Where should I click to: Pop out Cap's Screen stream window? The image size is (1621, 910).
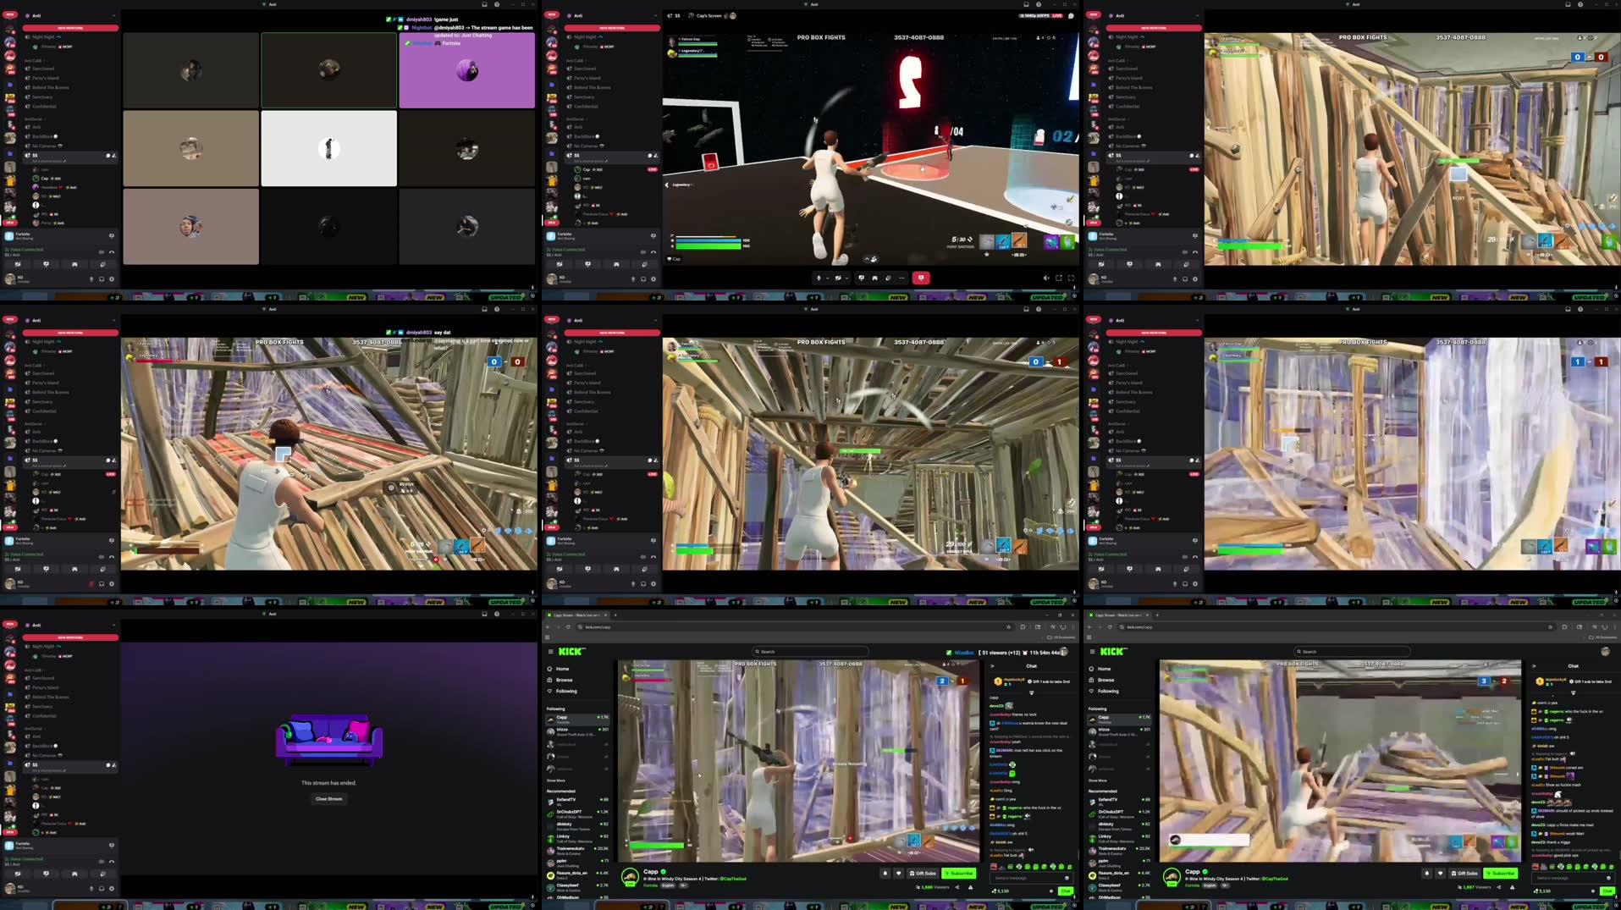1059,278
